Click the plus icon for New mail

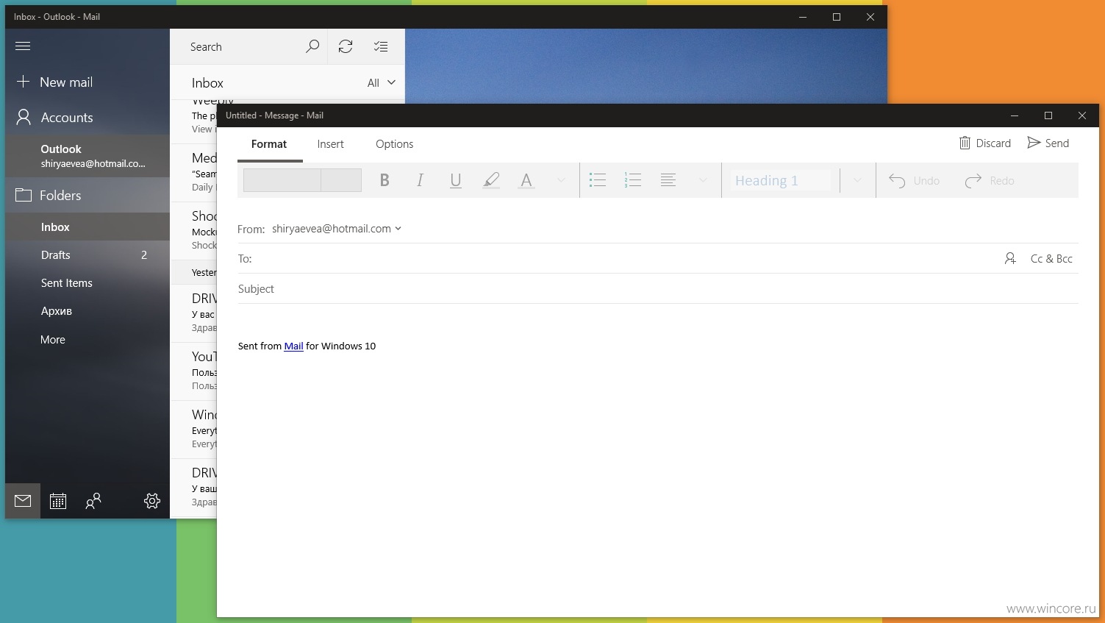coord(23,82)
